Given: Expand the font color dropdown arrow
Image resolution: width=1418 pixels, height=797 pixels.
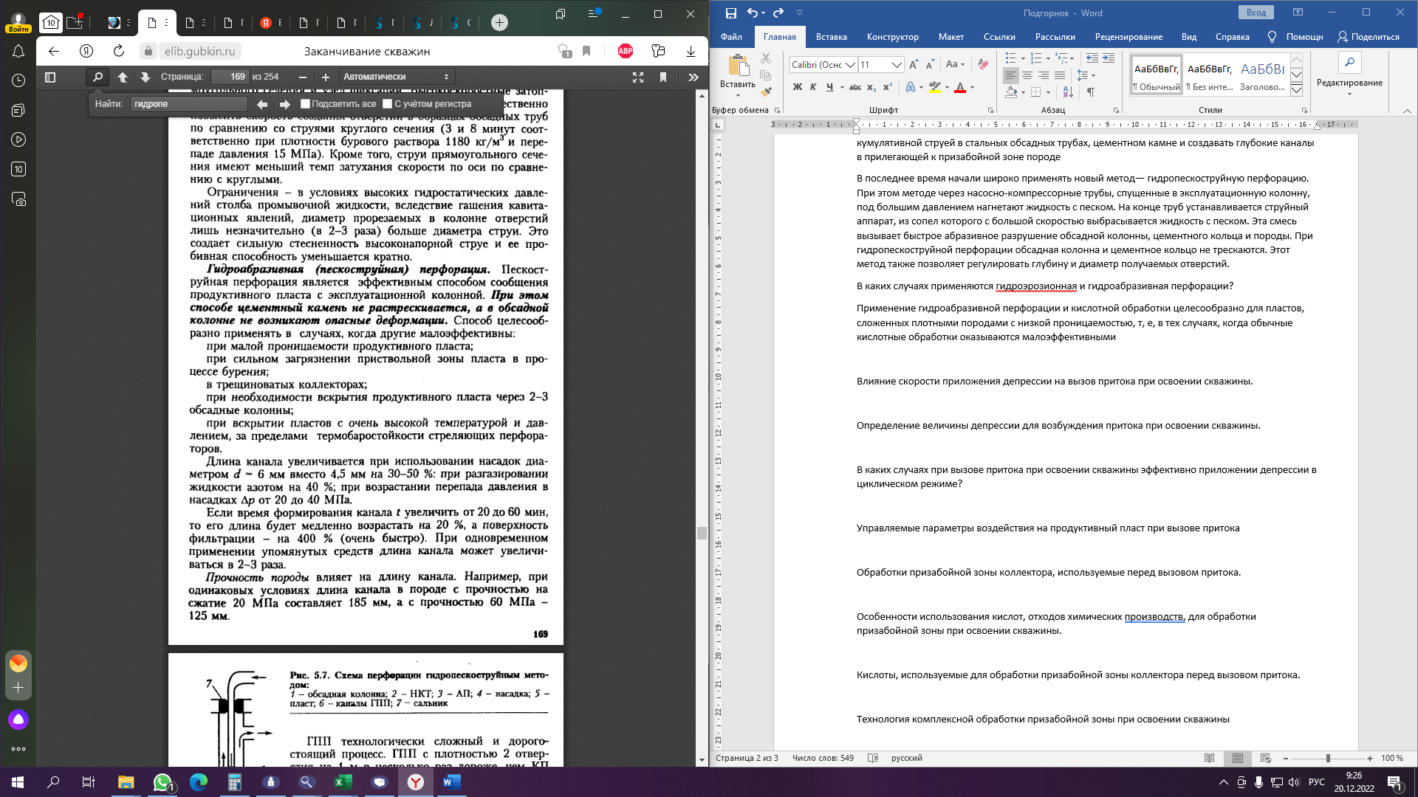Looking at the screenshot, I should [x=972, y=87].
